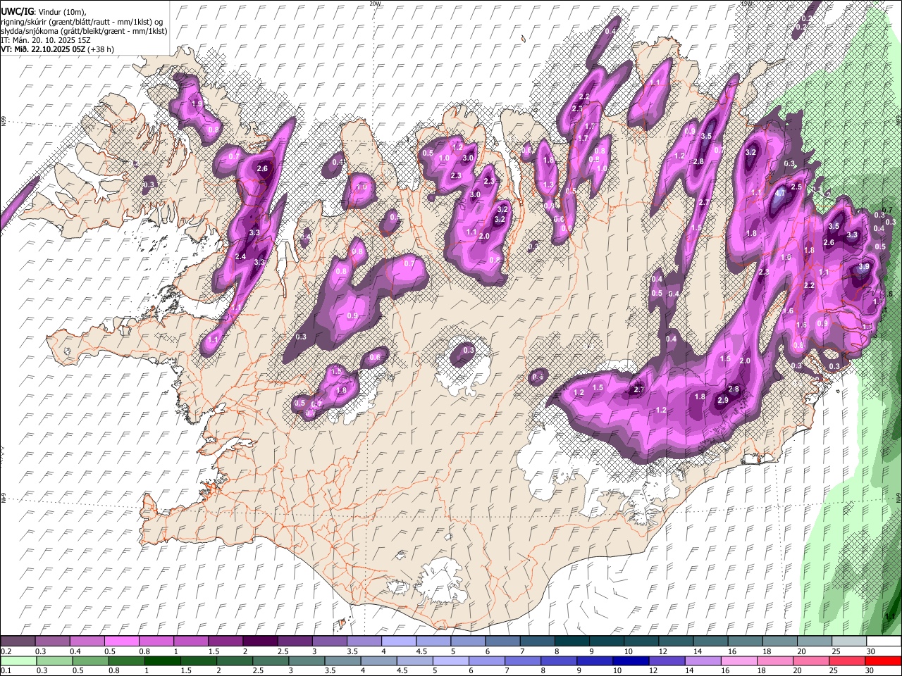Click the UWC/IG Vindur (10m) title text
The image size is (902, 676).
pos(43,12)
